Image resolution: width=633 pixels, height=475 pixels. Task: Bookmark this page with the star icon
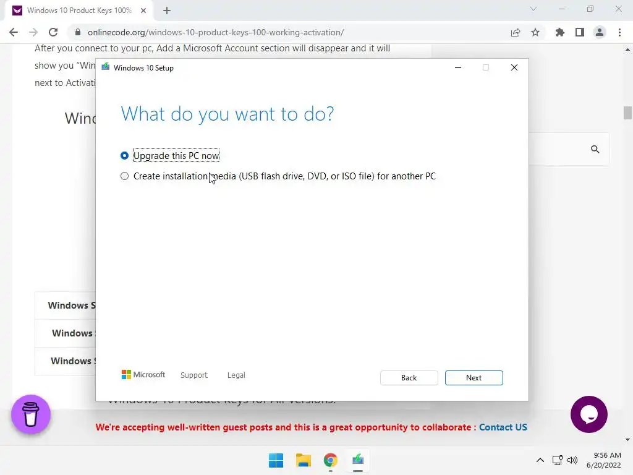click(535, 32)
